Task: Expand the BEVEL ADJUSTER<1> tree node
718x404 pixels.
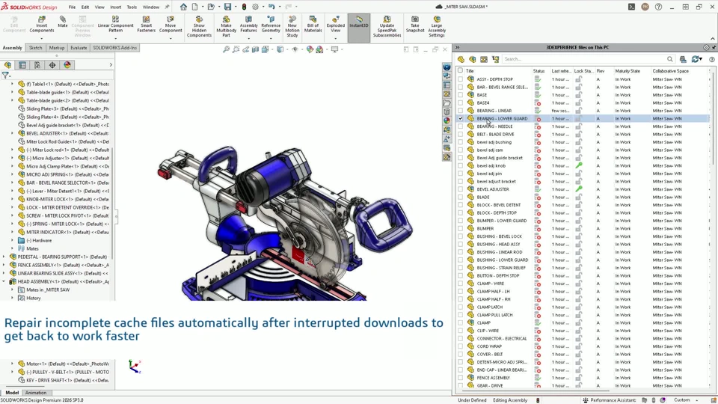Action: coord(13,133)
